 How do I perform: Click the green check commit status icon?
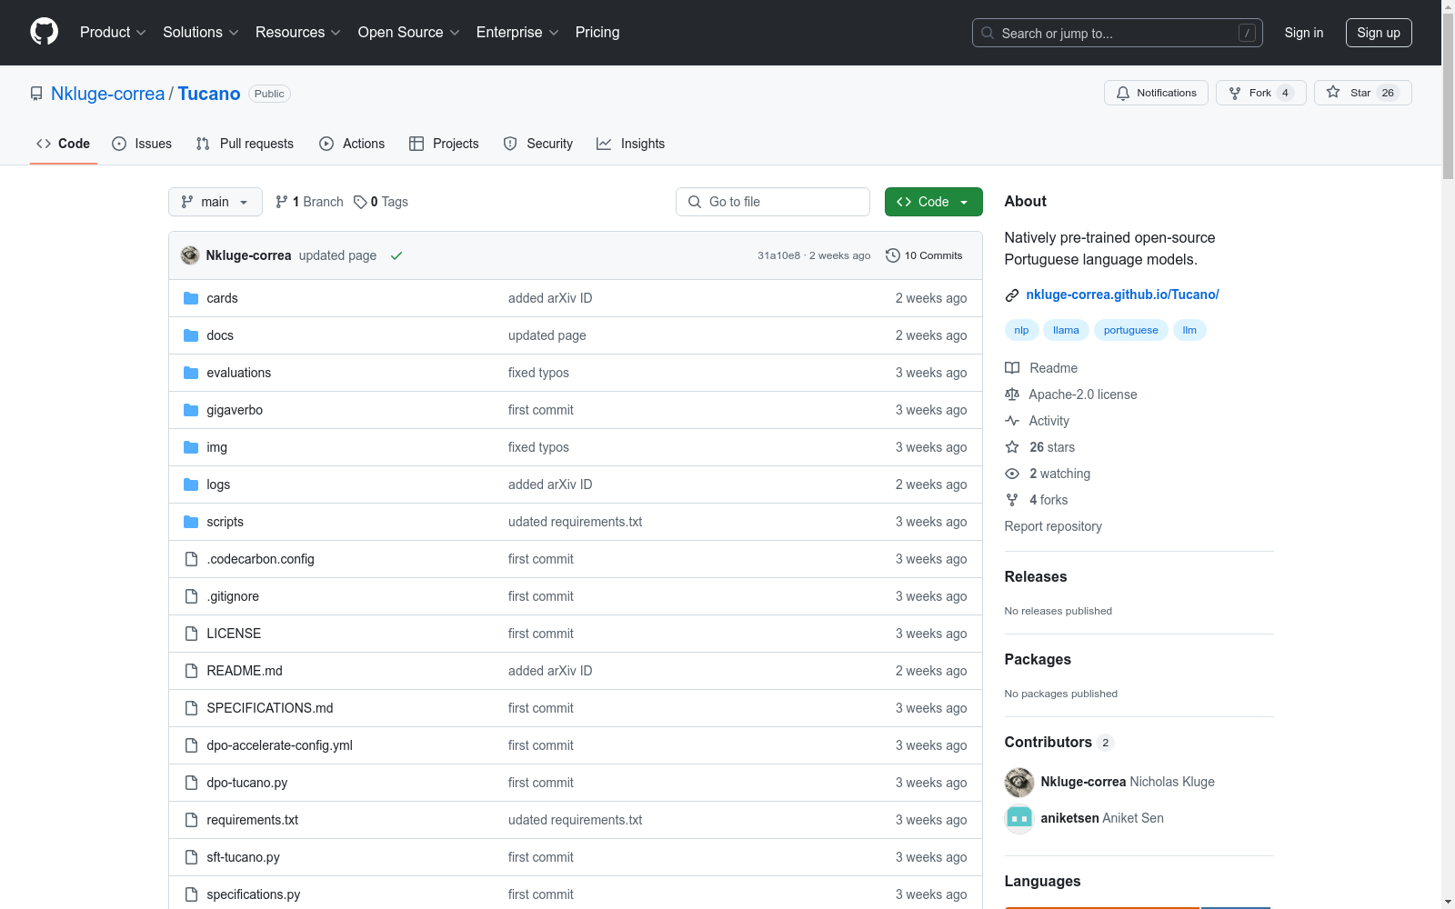click(x=396, y=255)
